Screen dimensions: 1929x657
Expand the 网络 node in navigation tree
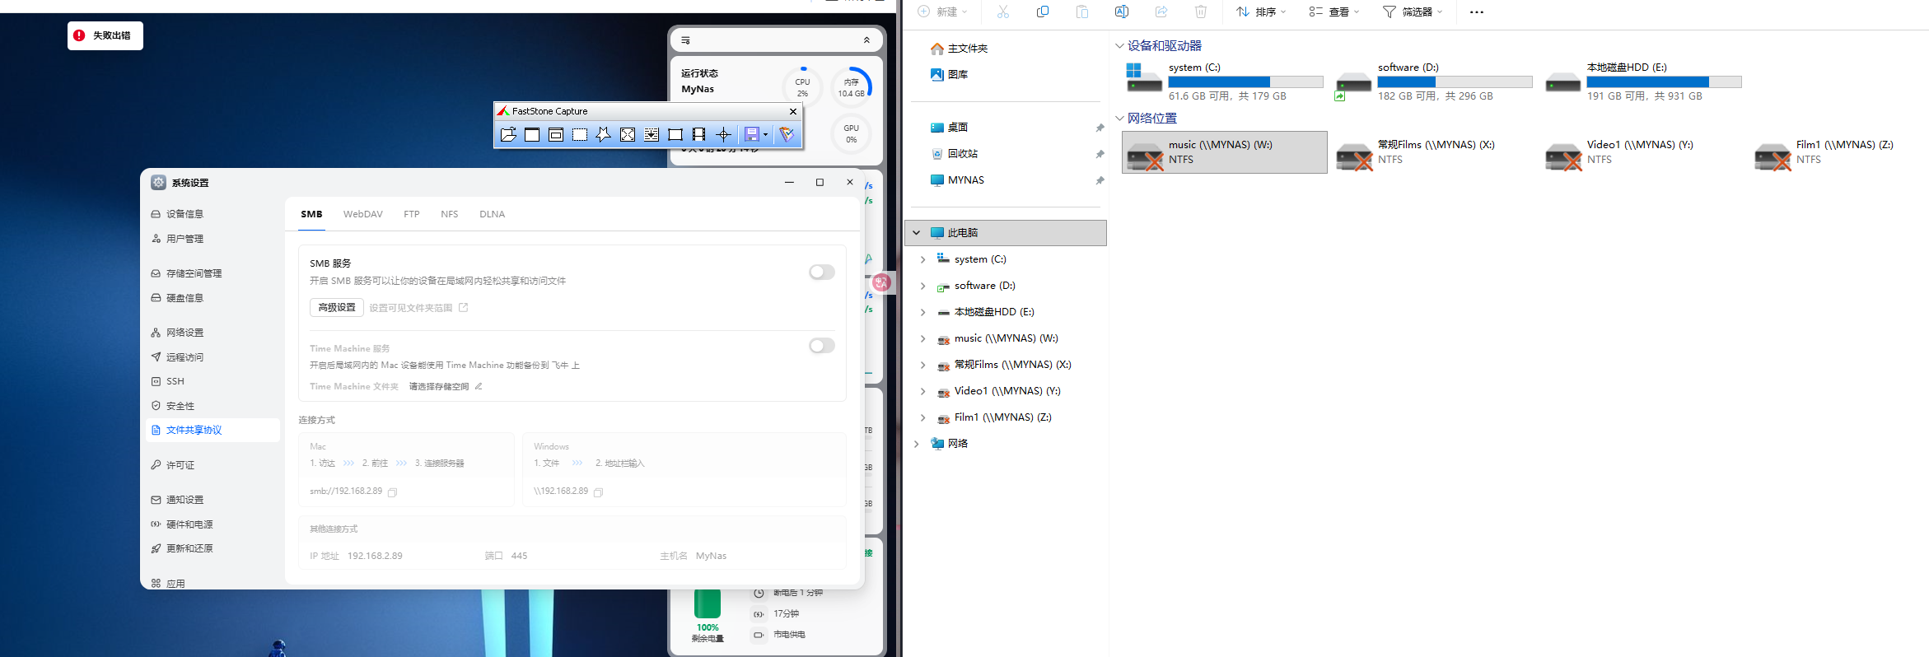click(x=916, y=444)
